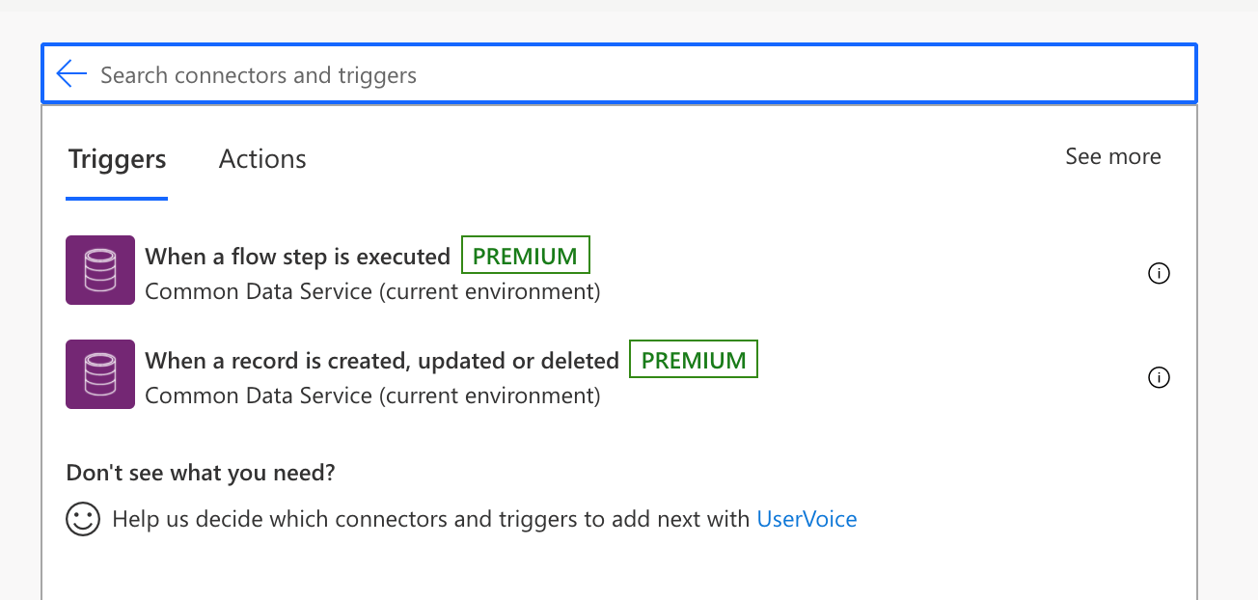Open info tooltip for record created trigger
Viewport: 1258px width, 600px height.
(x=1159, y=377)
